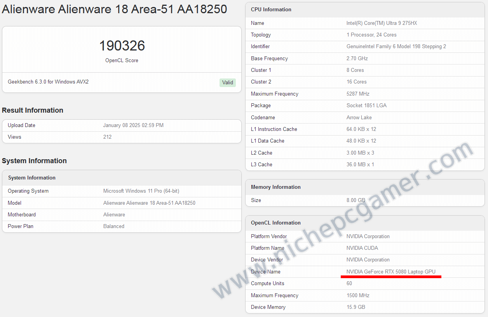
Task: Click the Views count 212
Action: coord(107,137)
